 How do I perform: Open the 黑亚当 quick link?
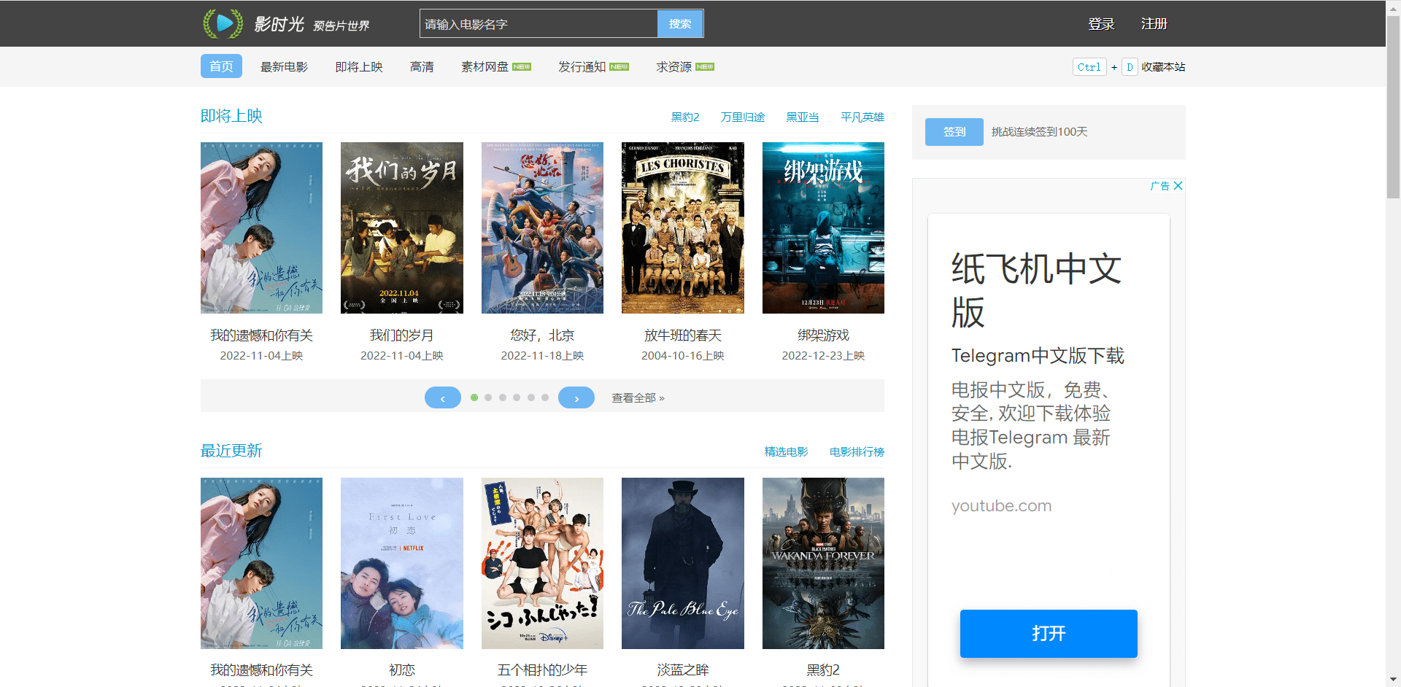[803, 117]
